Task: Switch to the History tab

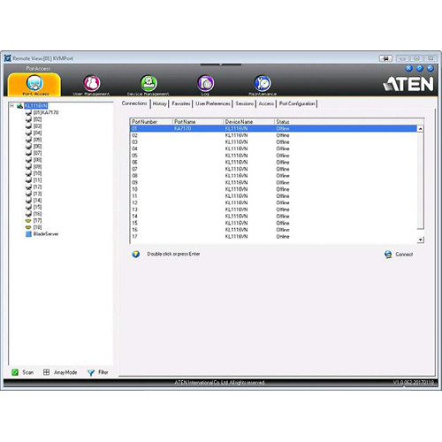Action: (160, 103)
